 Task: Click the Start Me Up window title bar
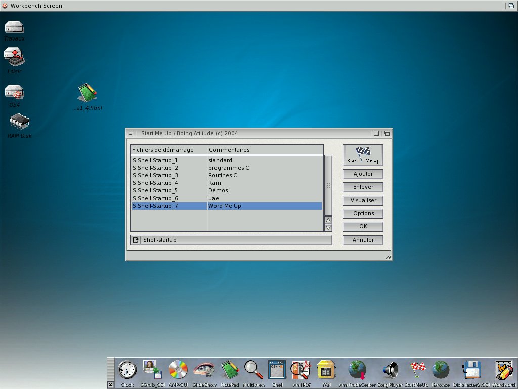pyautogui.click(x=253, y=133)
